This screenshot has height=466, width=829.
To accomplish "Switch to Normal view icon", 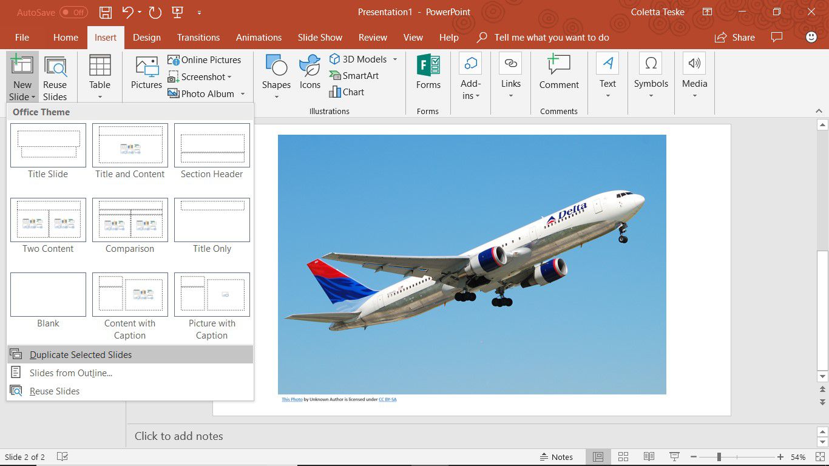I will (598, 457).
